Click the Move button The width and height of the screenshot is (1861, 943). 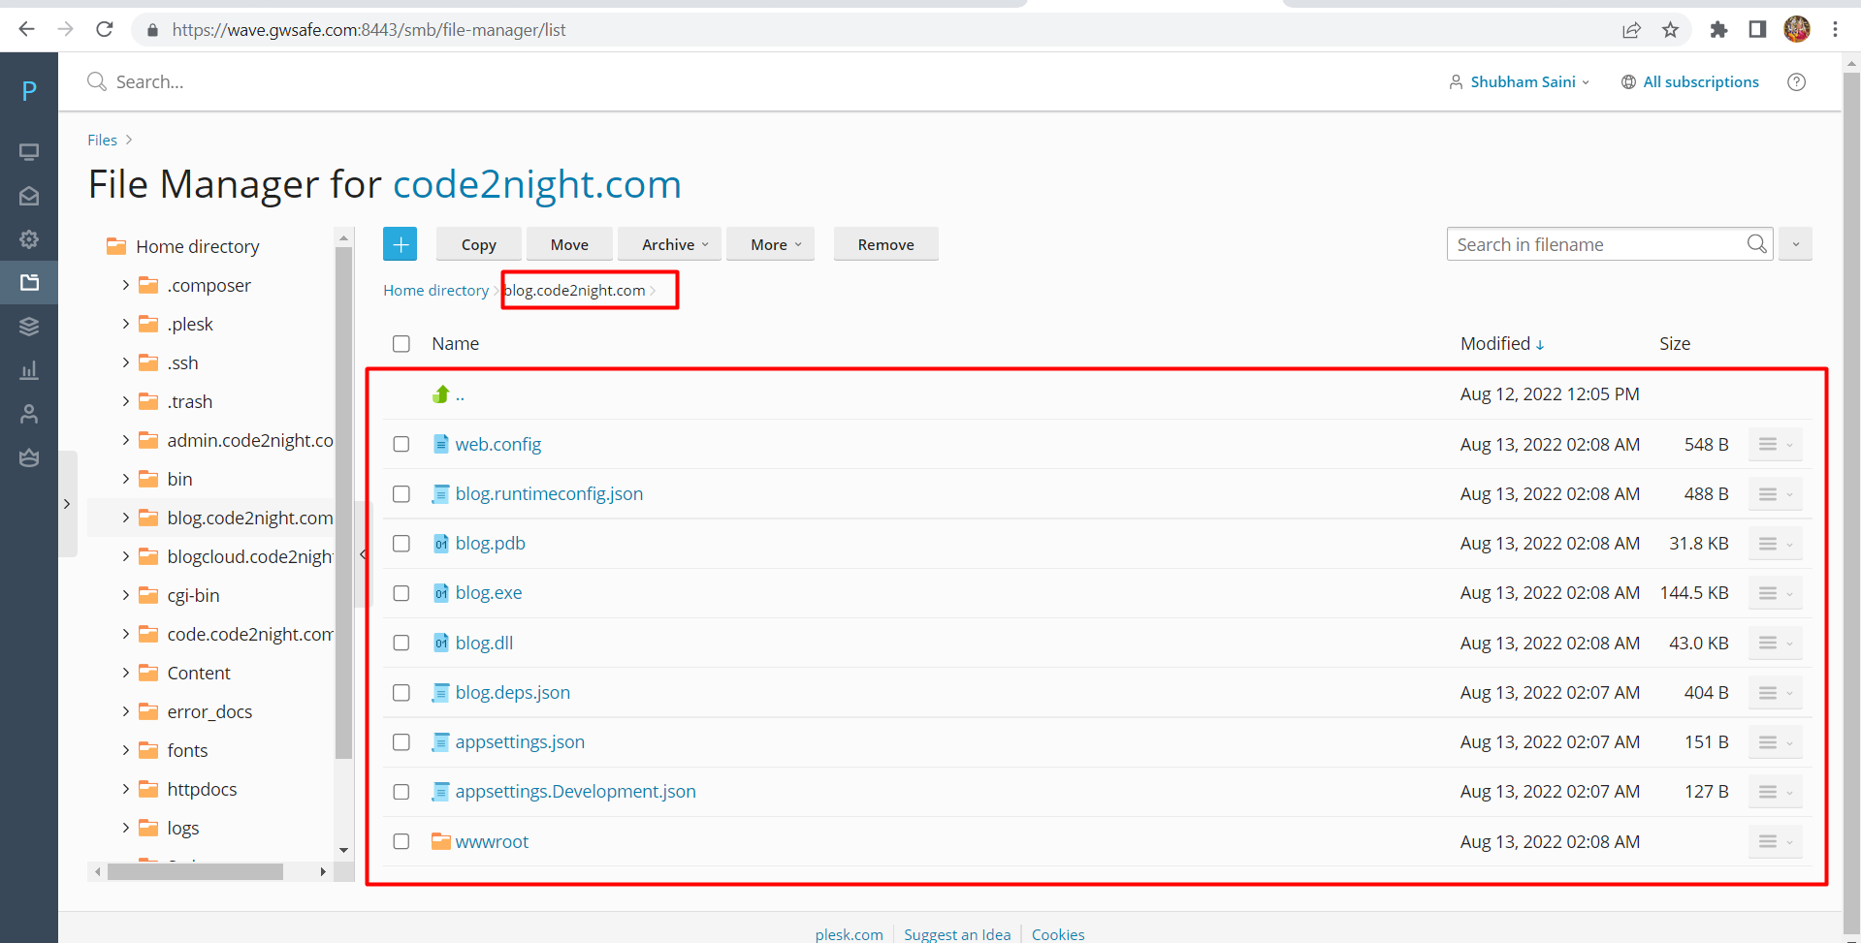point(569,244)
